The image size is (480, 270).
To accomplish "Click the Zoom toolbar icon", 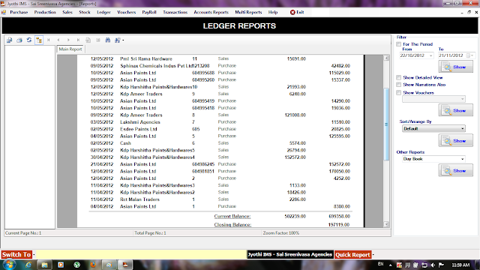I will tap(117, 40).
